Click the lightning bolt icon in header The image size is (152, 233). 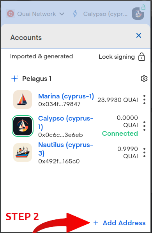[75, 14]
